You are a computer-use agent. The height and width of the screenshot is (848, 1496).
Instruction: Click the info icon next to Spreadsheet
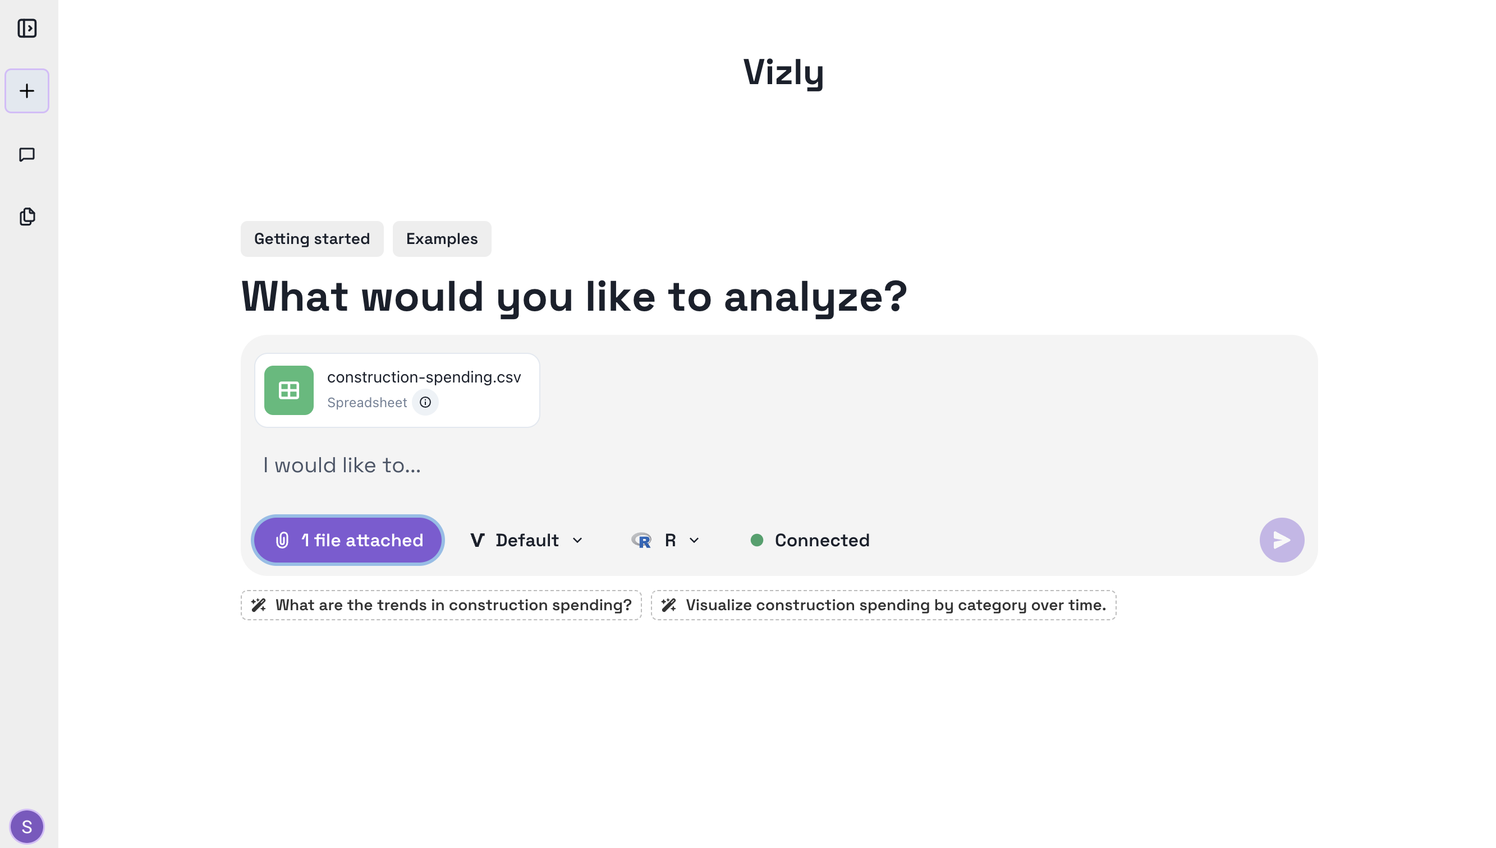click(x=425, y=403)
